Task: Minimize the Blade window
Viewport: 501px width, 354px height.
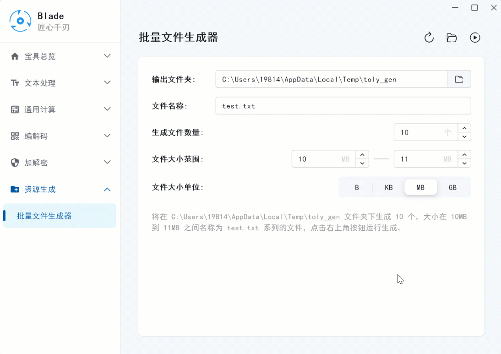Action: coord(455,7)
